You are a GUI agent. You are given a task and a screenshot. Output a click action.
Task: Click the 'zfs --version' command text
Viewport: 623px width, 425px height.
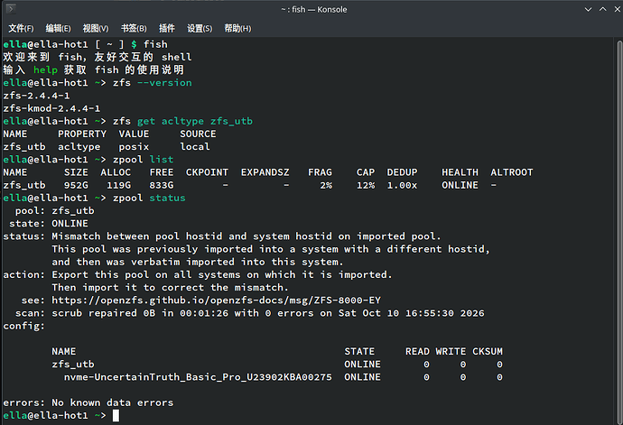[153, 83]
